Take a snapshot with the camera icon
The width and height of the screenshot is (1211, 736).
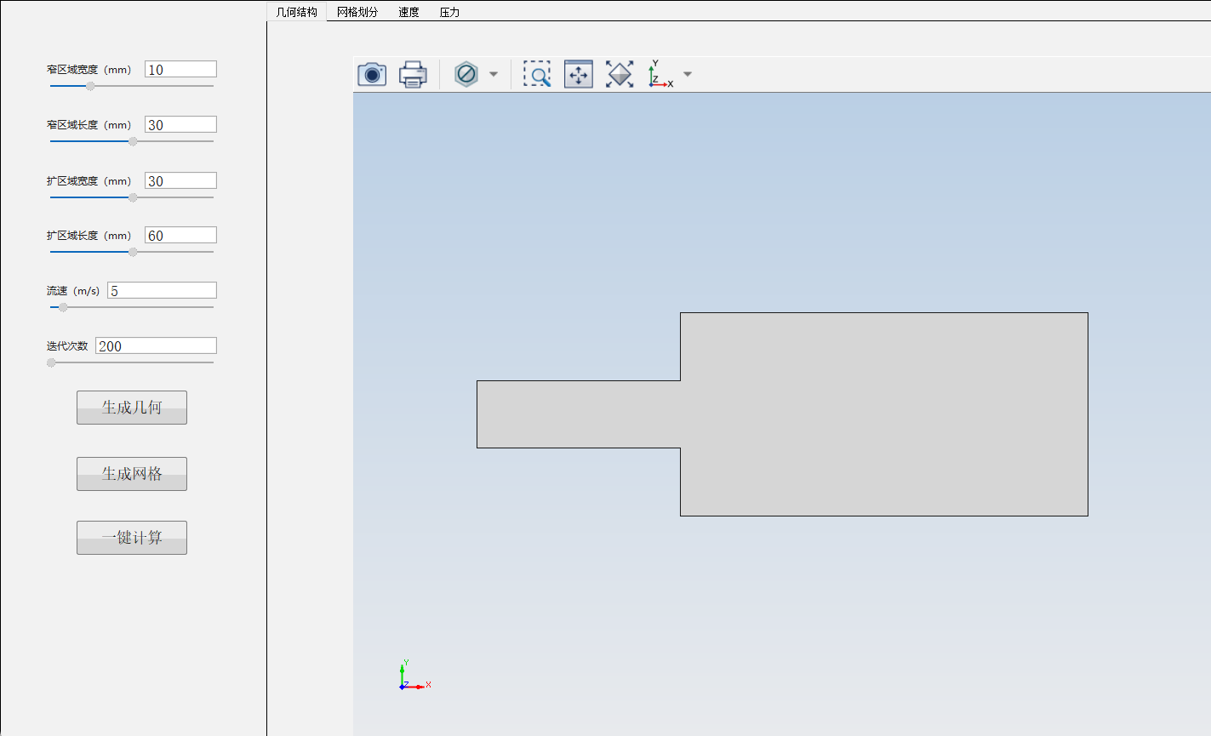click(372, 74)
